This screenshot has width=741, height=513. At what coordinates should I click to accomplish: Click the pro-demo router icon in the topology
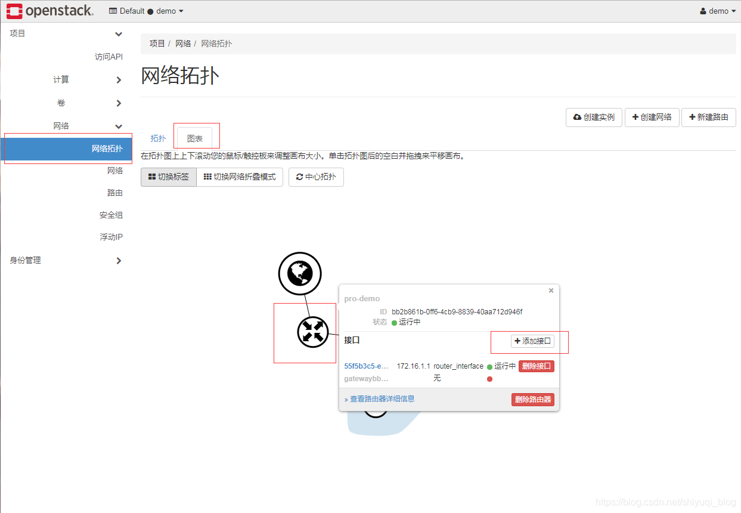point(312,333)
